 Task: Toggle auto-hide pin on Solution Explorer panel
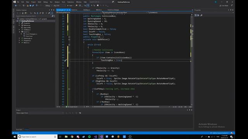click(x=52, y=10)
